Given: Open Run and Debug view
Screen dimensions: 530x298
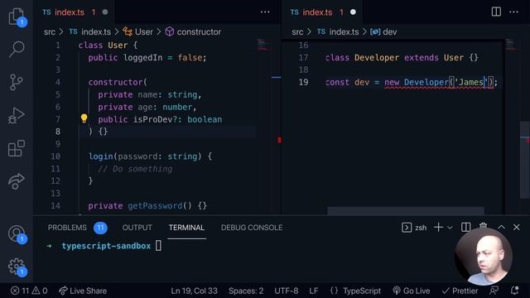Looking at the screenshot, I should [17, 115].
